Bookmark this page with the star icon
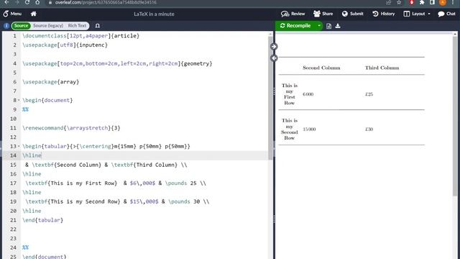Viewport: 460px width, 259px height. 399,2
